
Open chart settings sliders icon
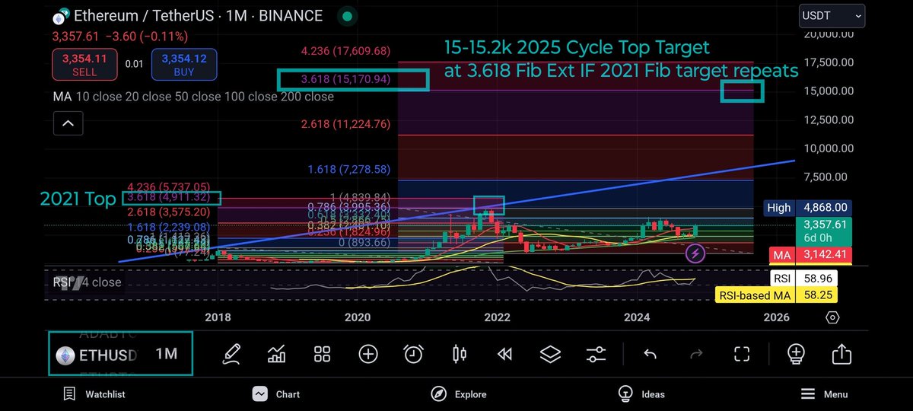pos(596,354)
